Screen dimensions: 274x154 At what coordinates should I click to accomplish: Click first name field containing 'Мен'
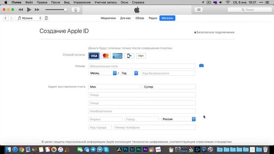point(114,86)
